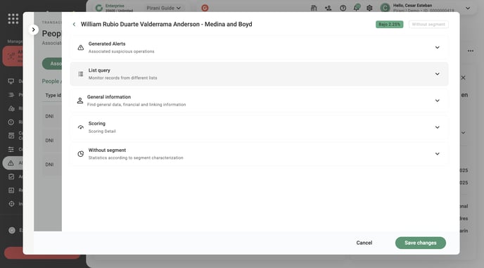Image resolution: width=484 pixels, height=268 pixels.
Task: Click the Generated Alerts warning triangle icon
Action: pos(81,48)
